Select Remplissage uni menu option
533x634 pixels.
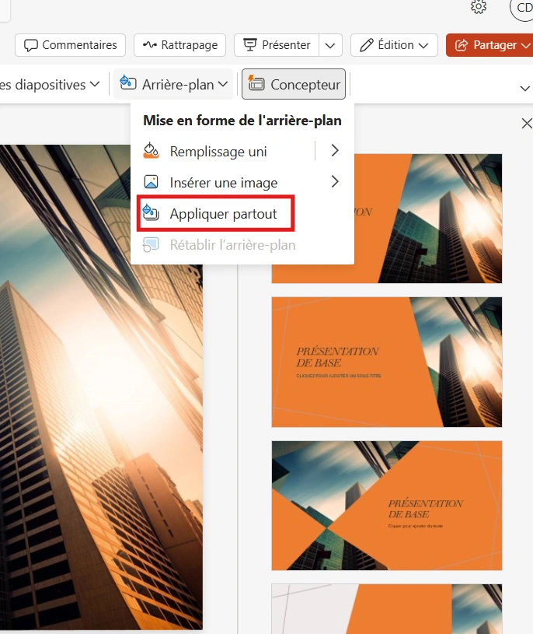(x=218, y=151)
